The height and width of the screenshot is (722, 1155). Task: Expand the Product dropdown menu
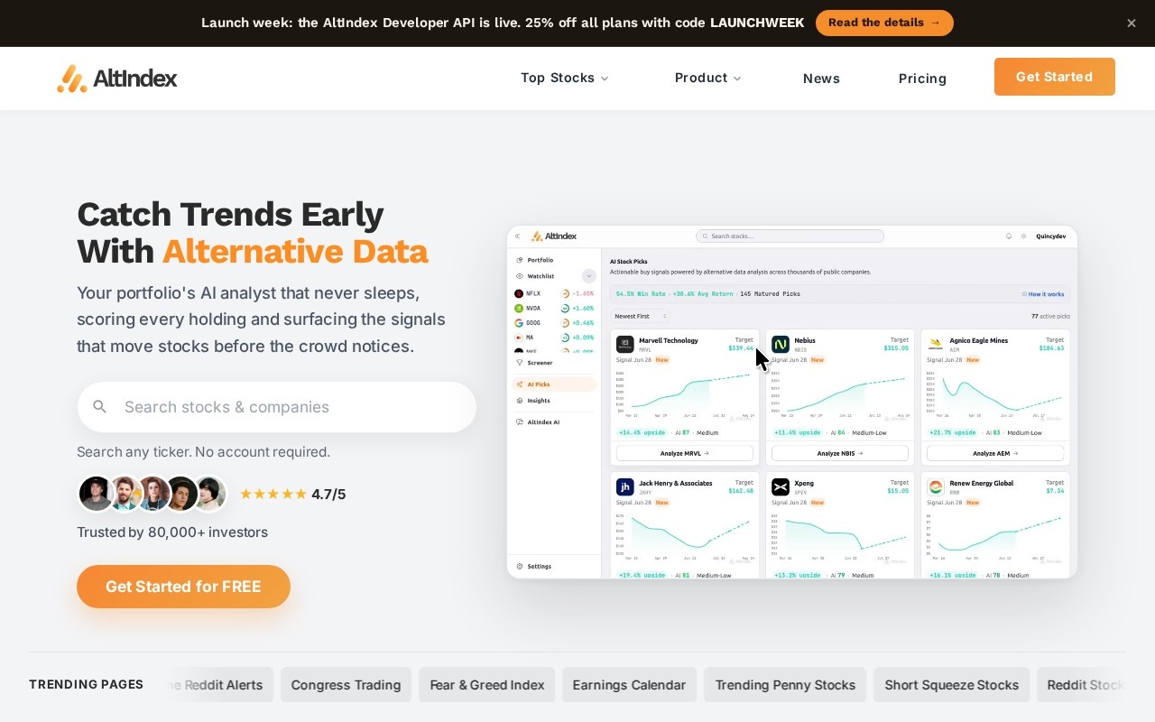pos(708,79)
